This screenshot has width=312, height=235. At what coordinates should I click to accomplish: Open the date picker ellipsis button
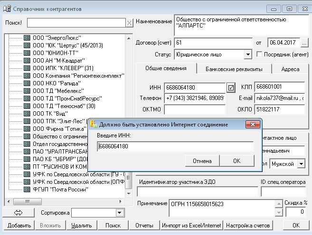[304, 43]
